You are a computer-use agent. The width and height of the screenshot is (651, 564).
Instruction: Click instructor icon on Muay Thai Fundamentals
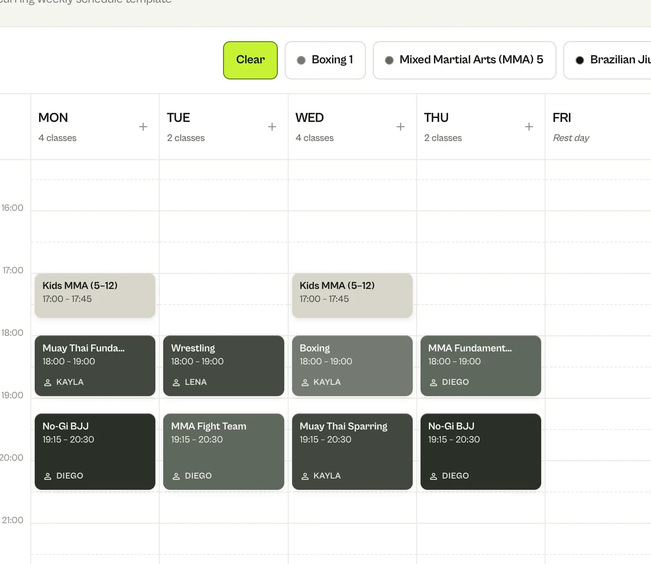pyautogui.click(x=48, y=383)
